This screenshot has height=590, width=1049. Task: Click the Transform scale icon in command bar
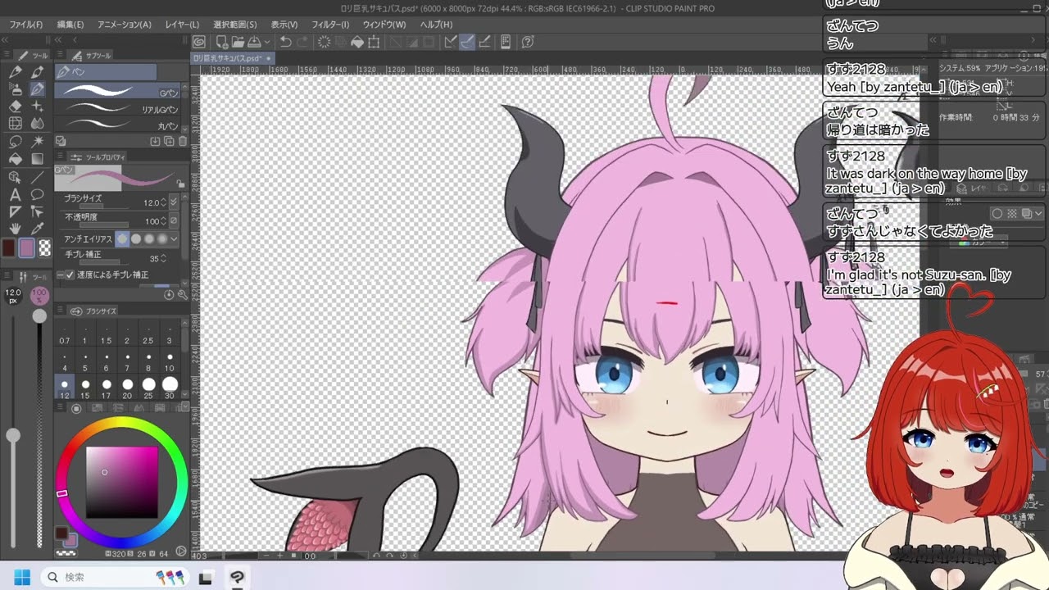pyautogui.click(x=374, y=42)
